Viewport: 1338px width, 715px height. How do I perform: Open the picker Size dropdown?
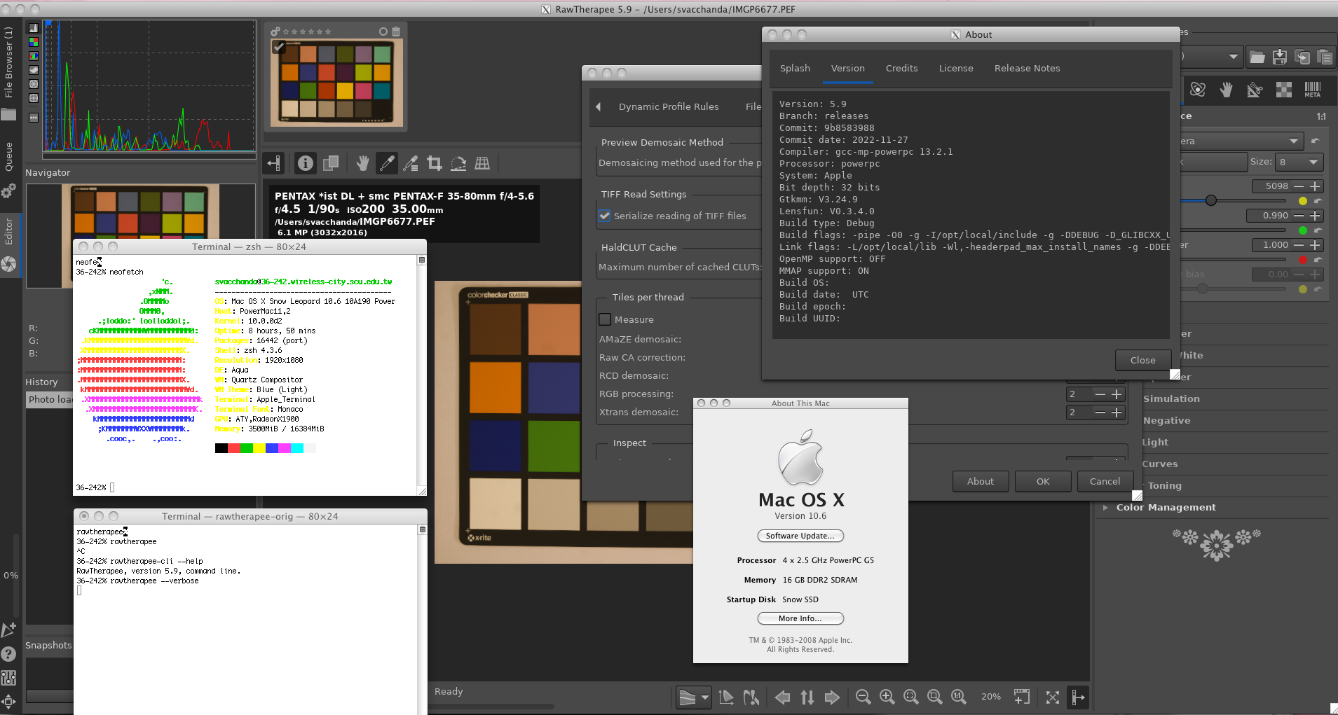pyautogui.click(x=1297, y=162)
